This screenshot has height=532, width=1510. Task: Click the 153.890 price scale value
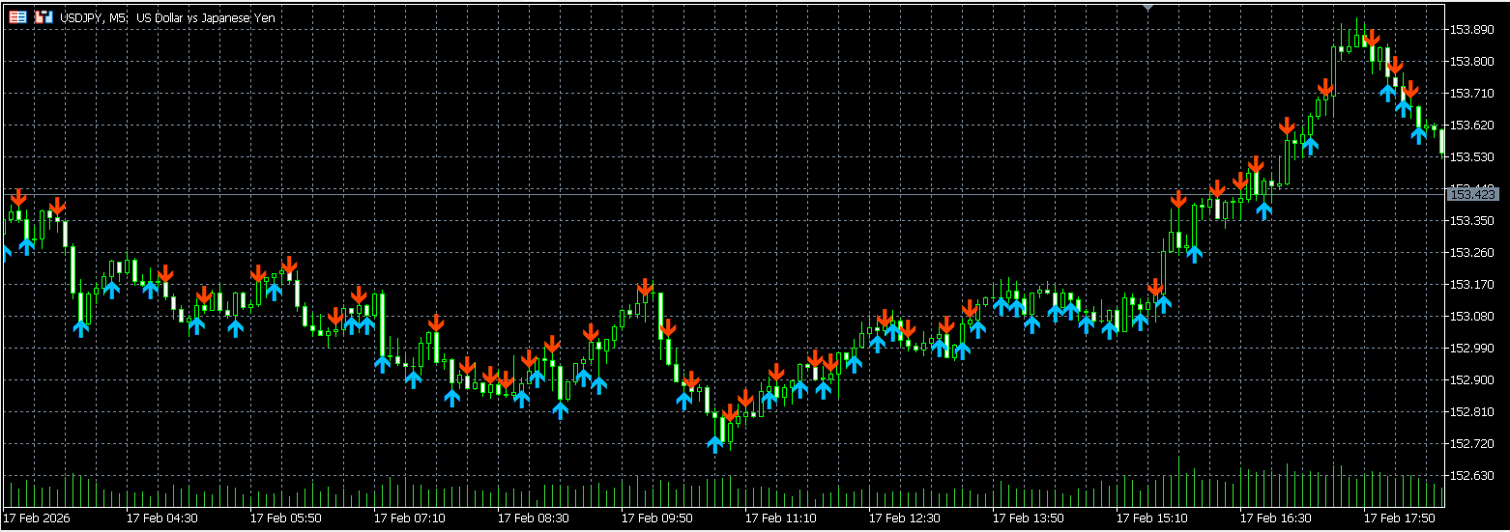(x=1471, y=30)
